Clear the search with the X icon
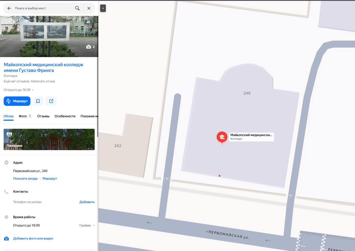355x251 pixels. click(89, 8)
